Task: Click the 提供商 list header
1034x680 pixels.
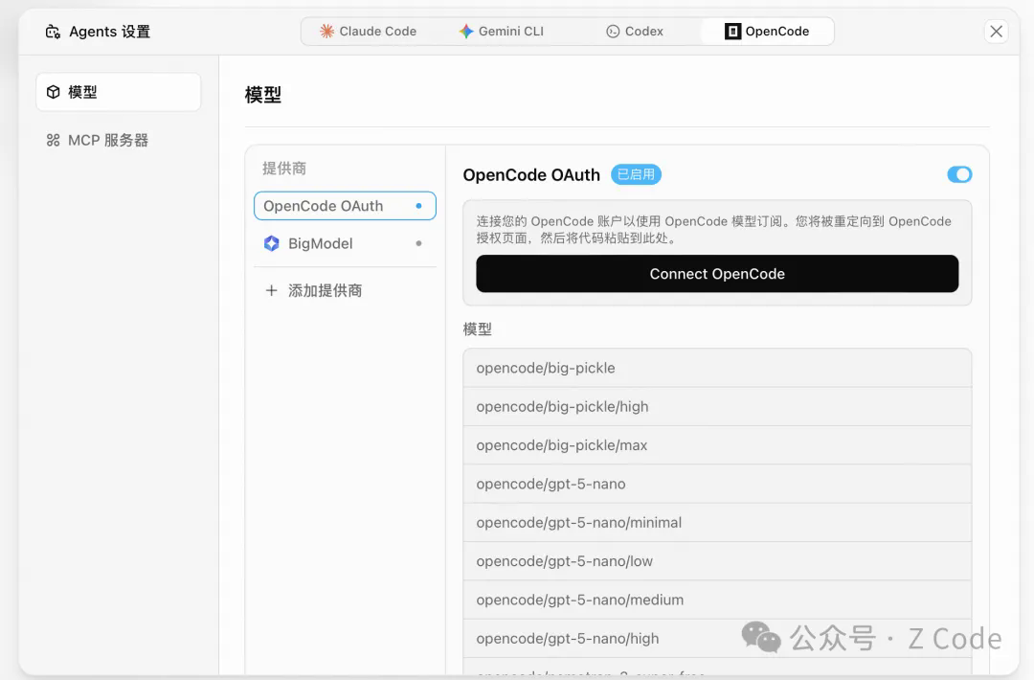Action: pyautogui.click(x=284, y=169)
